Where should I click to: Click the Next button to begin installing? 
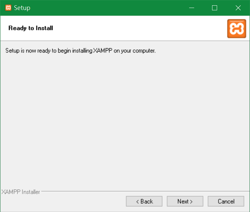[185, 201]
